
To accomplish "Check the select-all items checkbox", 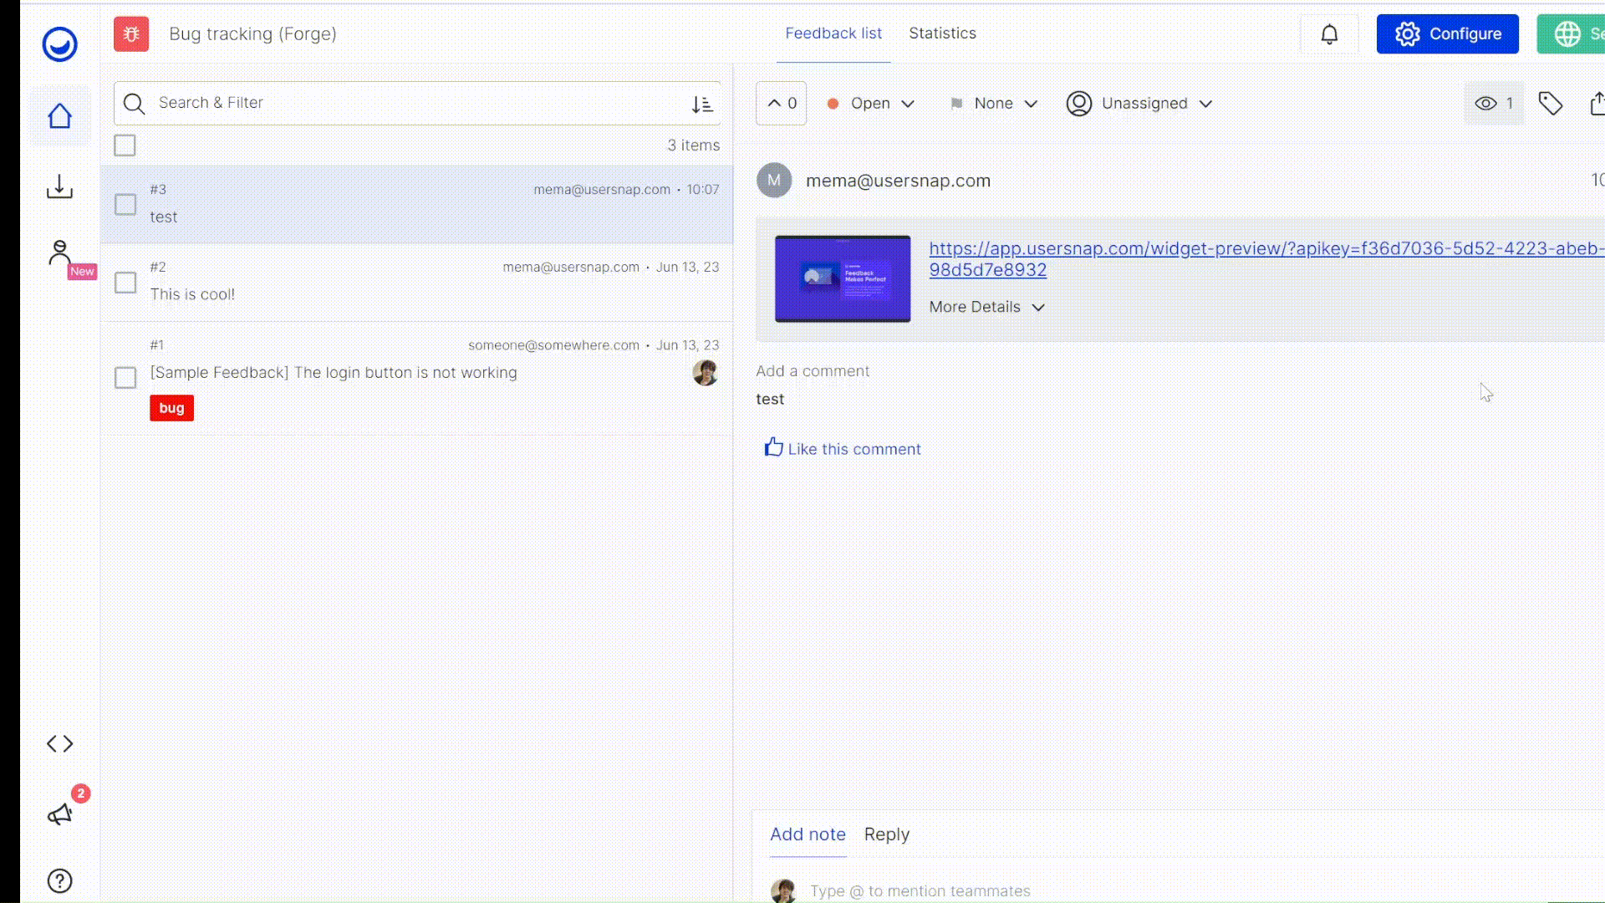I will [125, 145].
